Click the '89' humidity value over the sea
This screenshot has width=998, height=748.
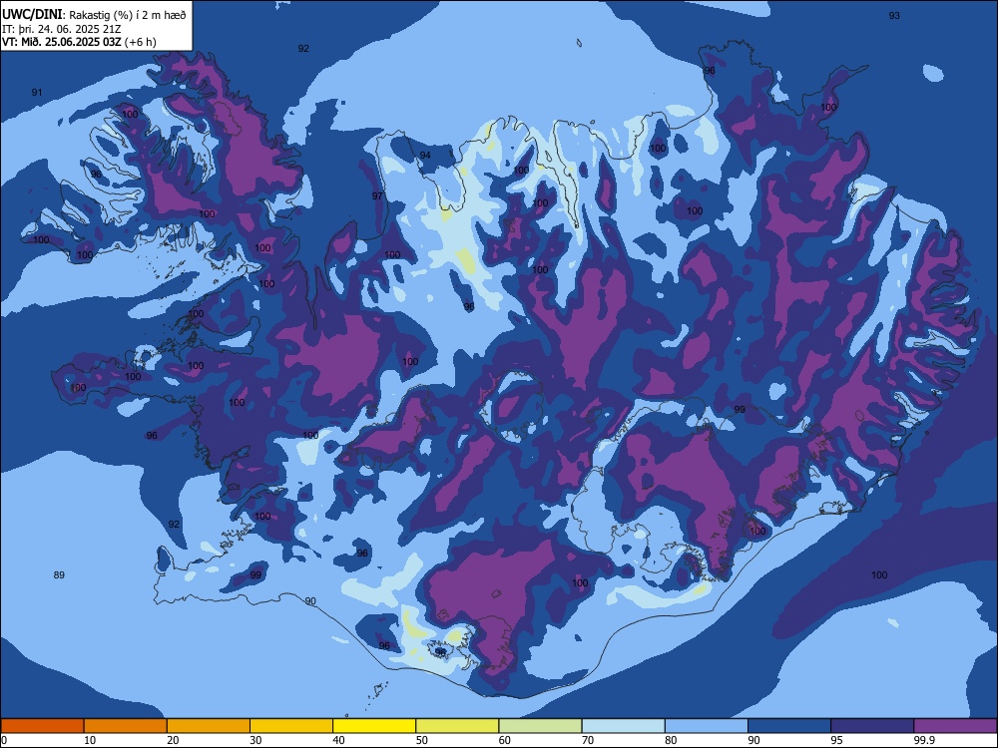coord(59,575)
